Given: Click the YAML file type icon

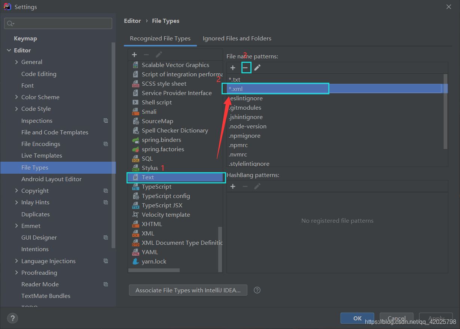Looking at the screenshot, I should coord(135,252).
